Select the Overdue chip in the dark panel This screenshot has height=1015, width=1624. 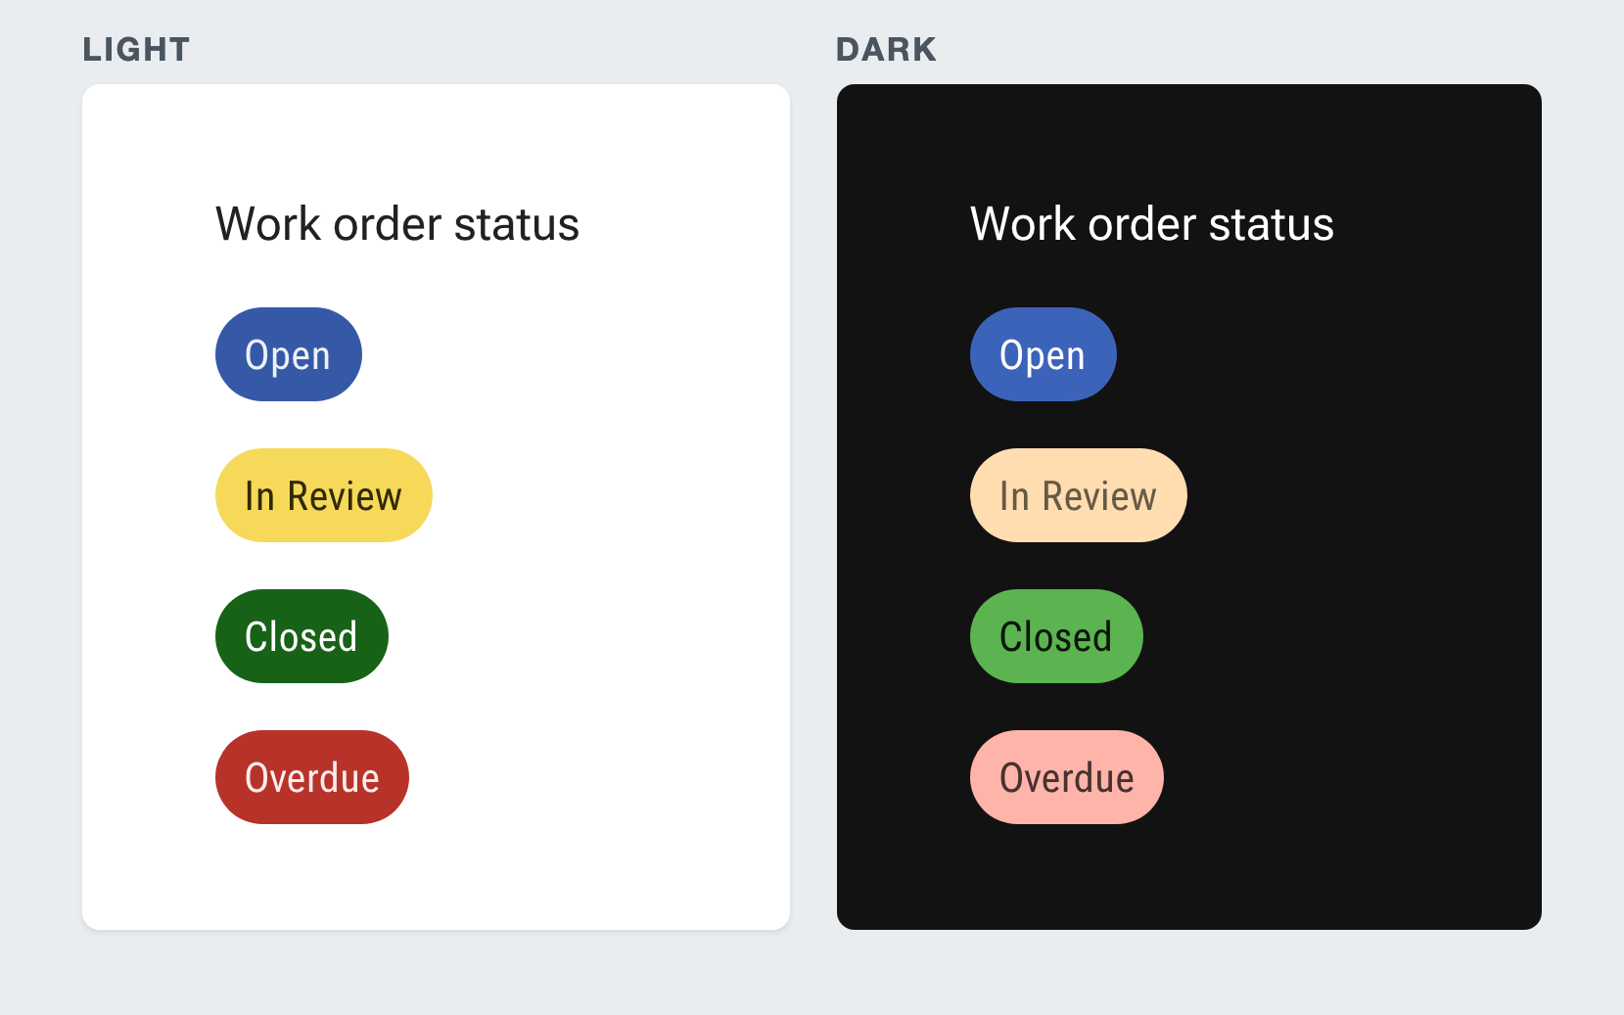(1066, 777)
